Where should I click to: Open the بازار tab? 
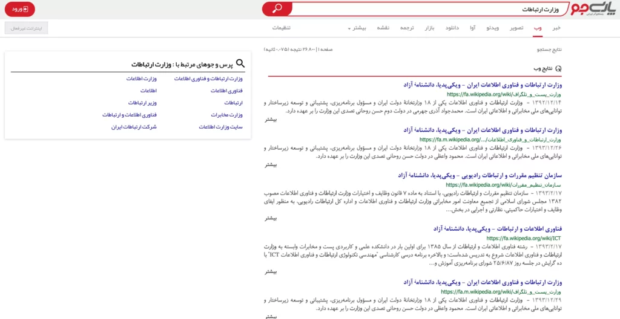coord(429,28)
